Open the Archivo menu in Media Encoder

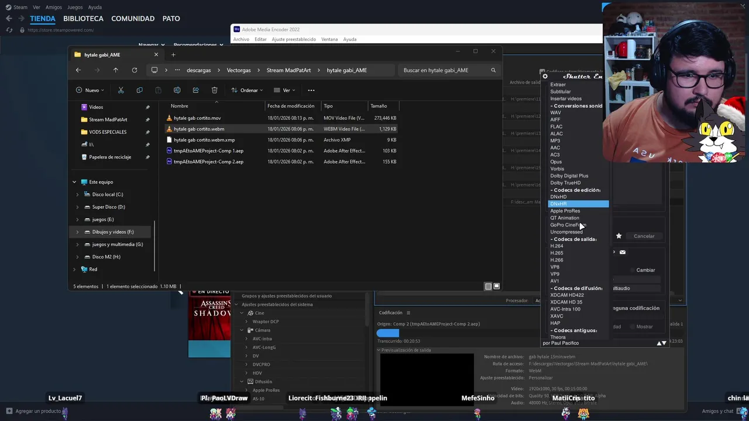(241, 39)
